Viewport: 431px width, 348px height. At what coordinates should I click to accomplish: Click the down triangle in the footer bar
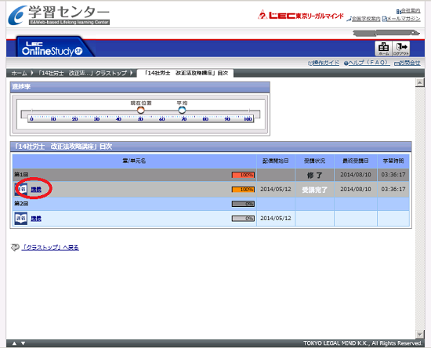(23, 343)
